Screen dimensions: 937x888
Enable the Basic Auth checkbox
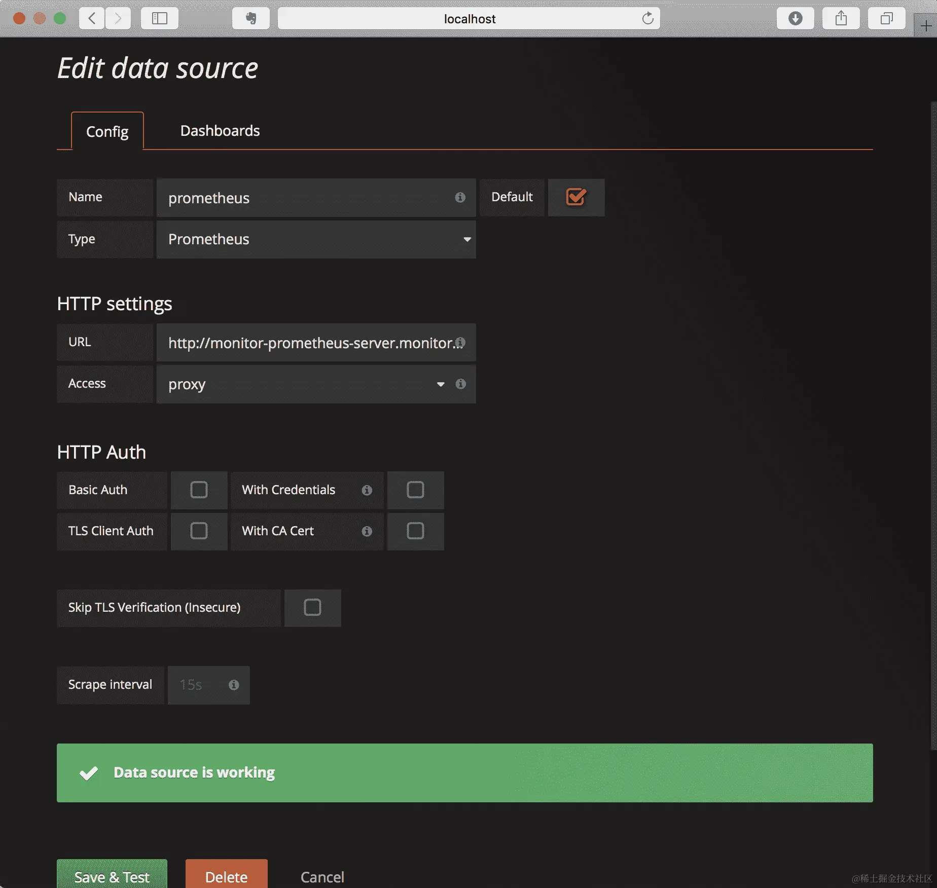coord(199,490)
